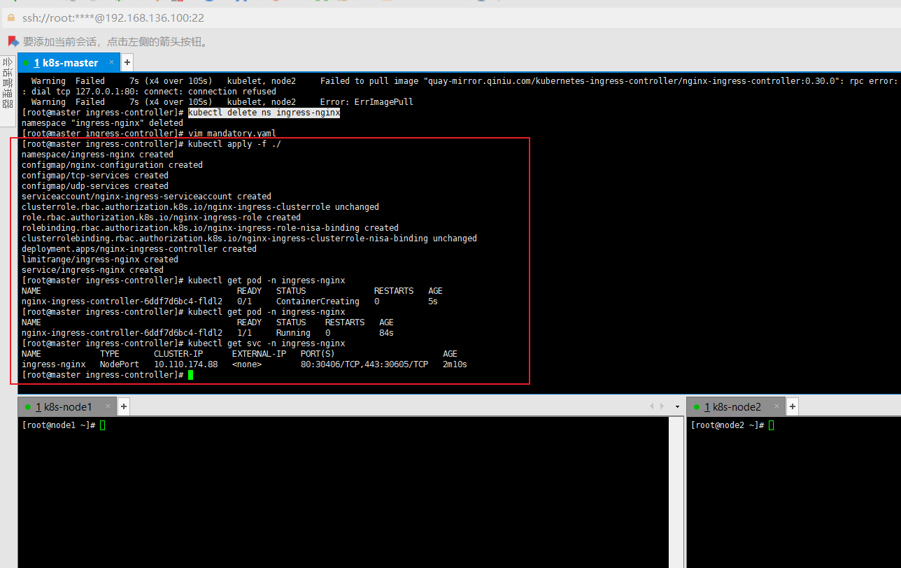Click the cluster IP 10.110.174.88

[185, 364]
